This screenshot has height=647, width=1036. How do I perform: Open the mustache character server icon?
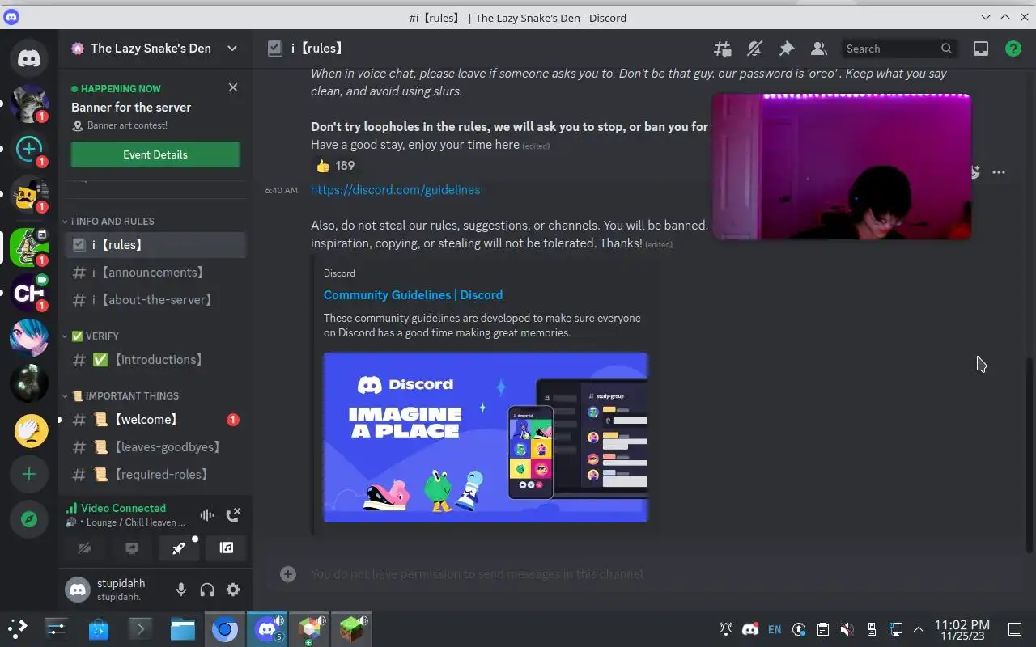29,194
